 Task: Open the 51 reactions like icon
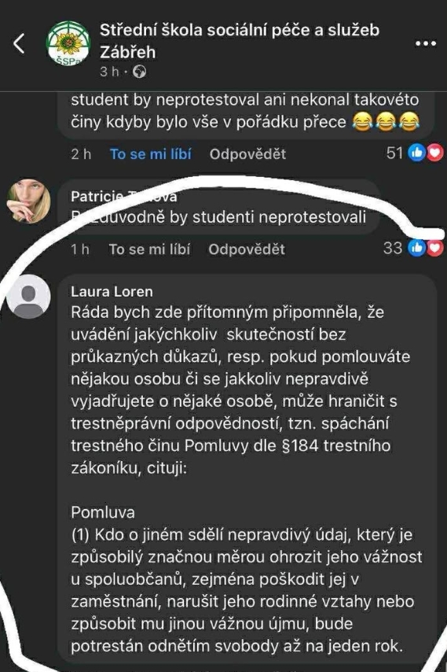point(416,153)
